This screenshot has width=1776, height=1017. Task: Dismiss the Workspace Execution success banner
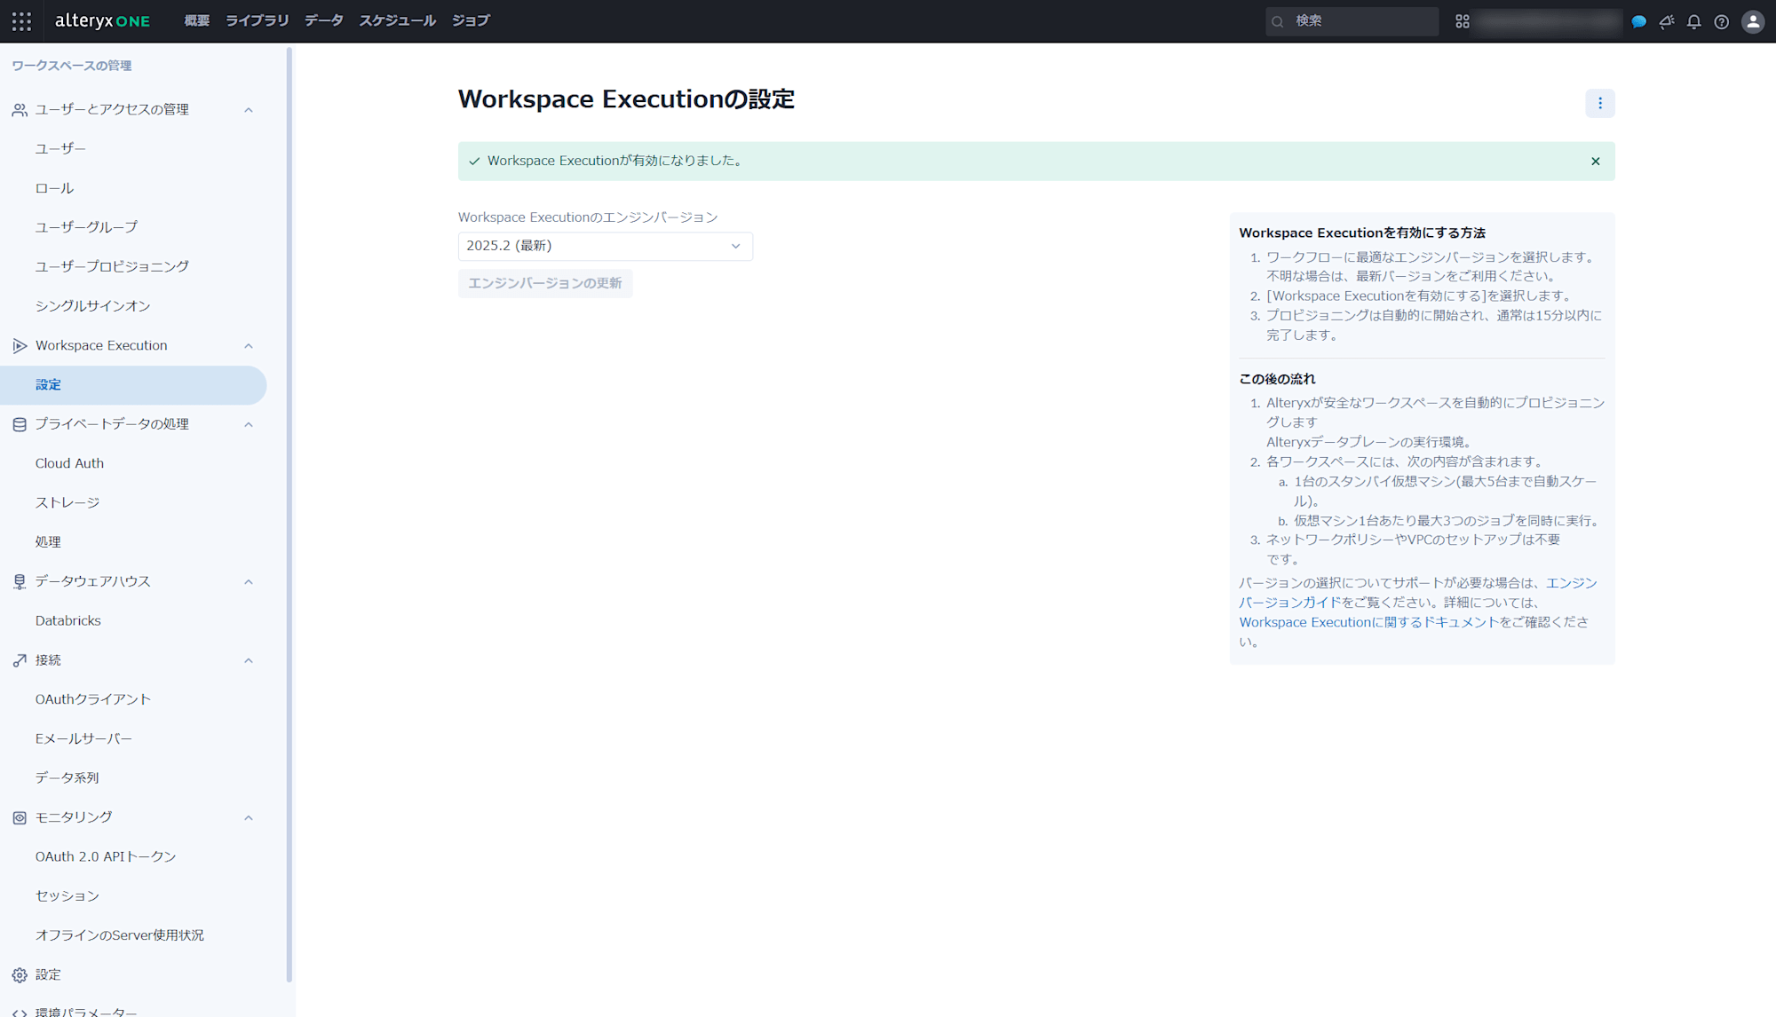tap(1595, 161)
